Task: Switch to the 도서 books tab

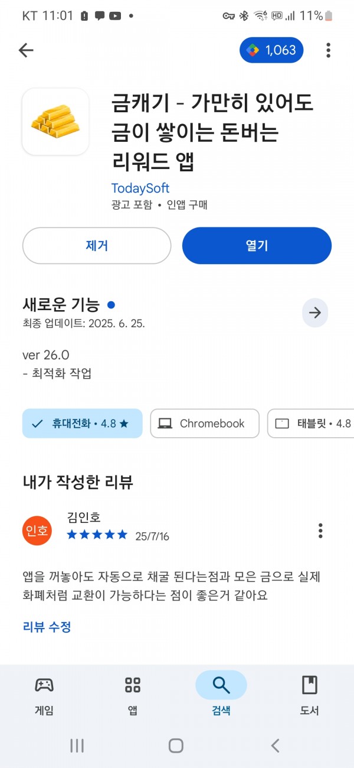Action: pos(310,695)
